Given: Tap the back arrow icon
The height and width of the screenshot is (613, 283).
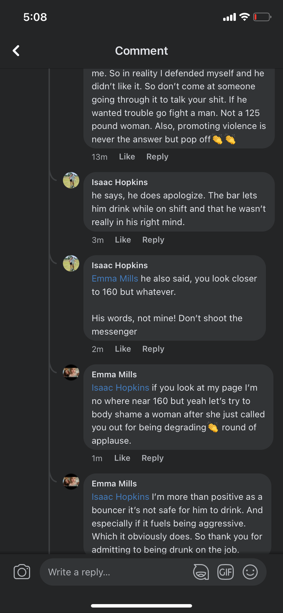Looking at the screenshot, I should click(x=16, y=51).
